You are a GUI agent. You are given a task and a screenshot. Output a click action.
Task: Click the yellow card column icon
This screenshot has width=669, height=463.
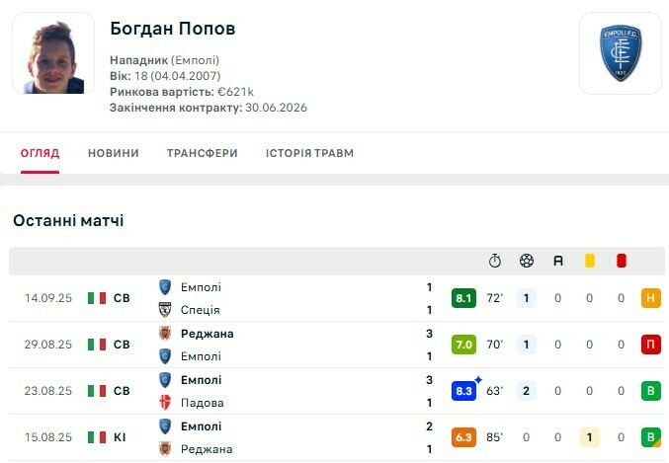[590, 261]
